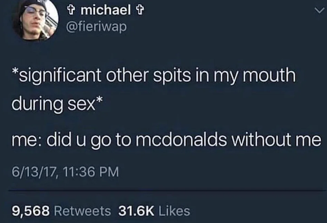Click the word mcdonalds in the tweet
The width and height of the screenshot is (327, 223).
181,140
